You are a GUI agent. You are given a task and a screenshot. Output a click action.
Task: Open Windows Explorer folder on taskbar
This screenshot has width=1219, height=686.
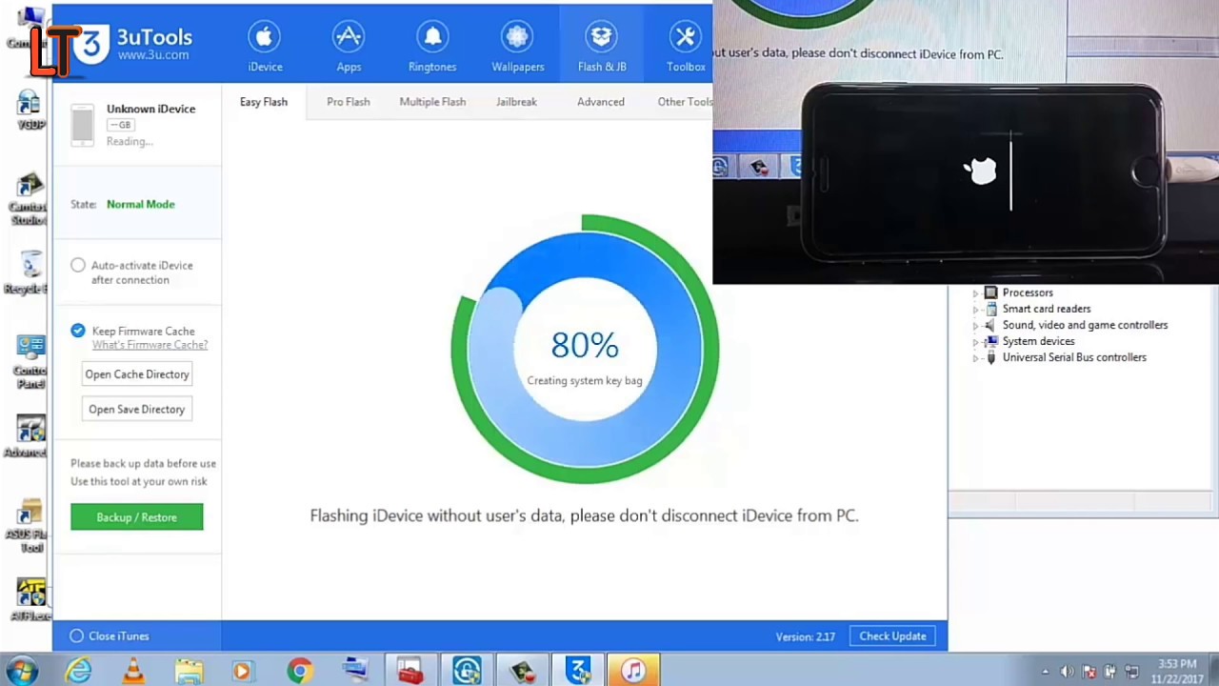189,671
